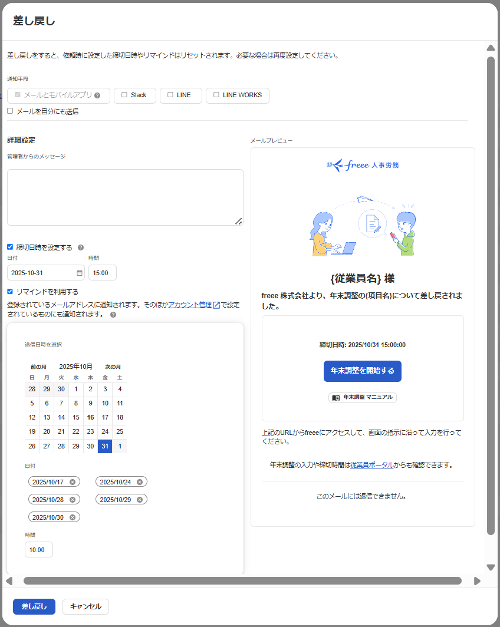Remove the 2025/10/24 reminder date chip
Image resolution: width=500 pixels, height=627 pixels.
(140, 482)
